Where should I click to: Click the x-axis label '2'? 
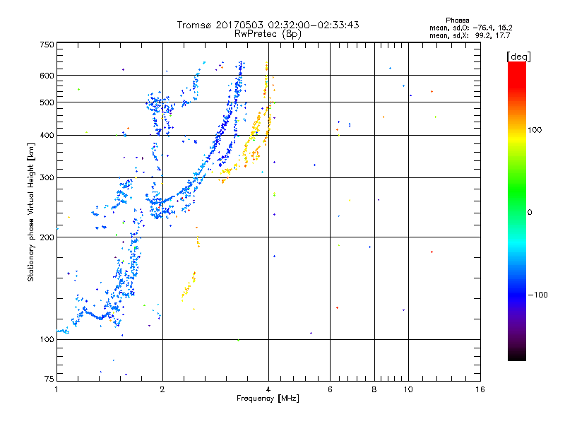[x=162, y=389]
